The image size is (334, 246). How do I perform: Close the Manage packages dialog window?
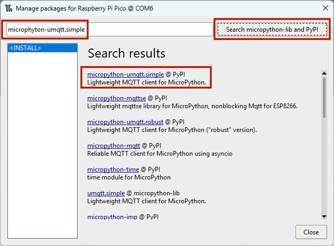pos(325,8)
